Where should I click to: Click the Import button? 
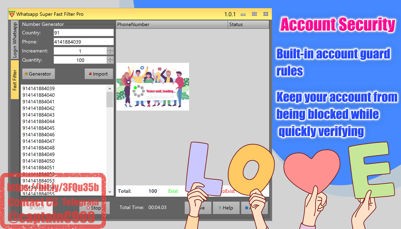[x=99, y=74]
